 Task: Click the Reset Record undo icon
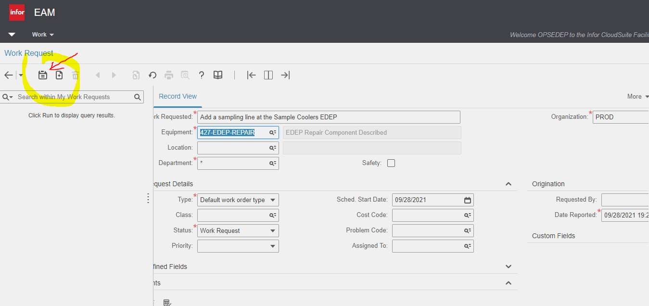pos(153,75)
